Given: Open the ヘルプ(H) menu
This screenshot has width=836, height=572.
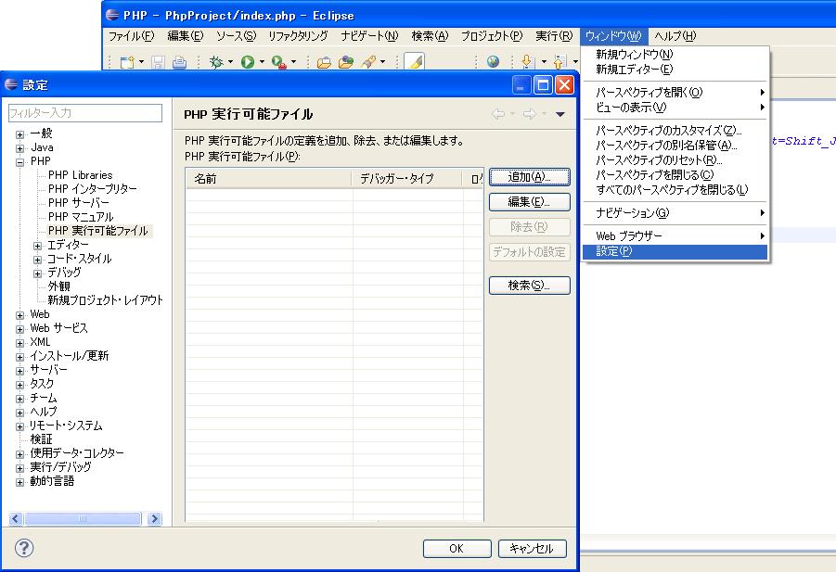Looking at the screenshot, I should click(675, 35).
